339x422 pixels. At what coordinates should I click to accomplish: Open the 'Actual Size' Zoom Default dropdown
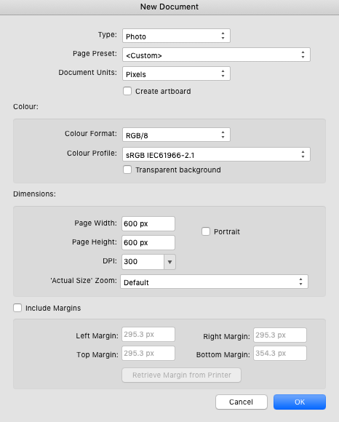214,282
